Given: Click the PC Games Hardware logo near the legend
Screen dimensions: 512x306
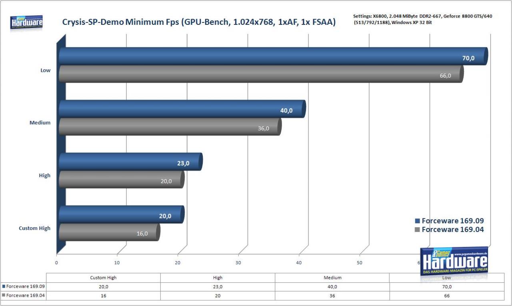Looking at the screenshot, I should coord(454,261).
